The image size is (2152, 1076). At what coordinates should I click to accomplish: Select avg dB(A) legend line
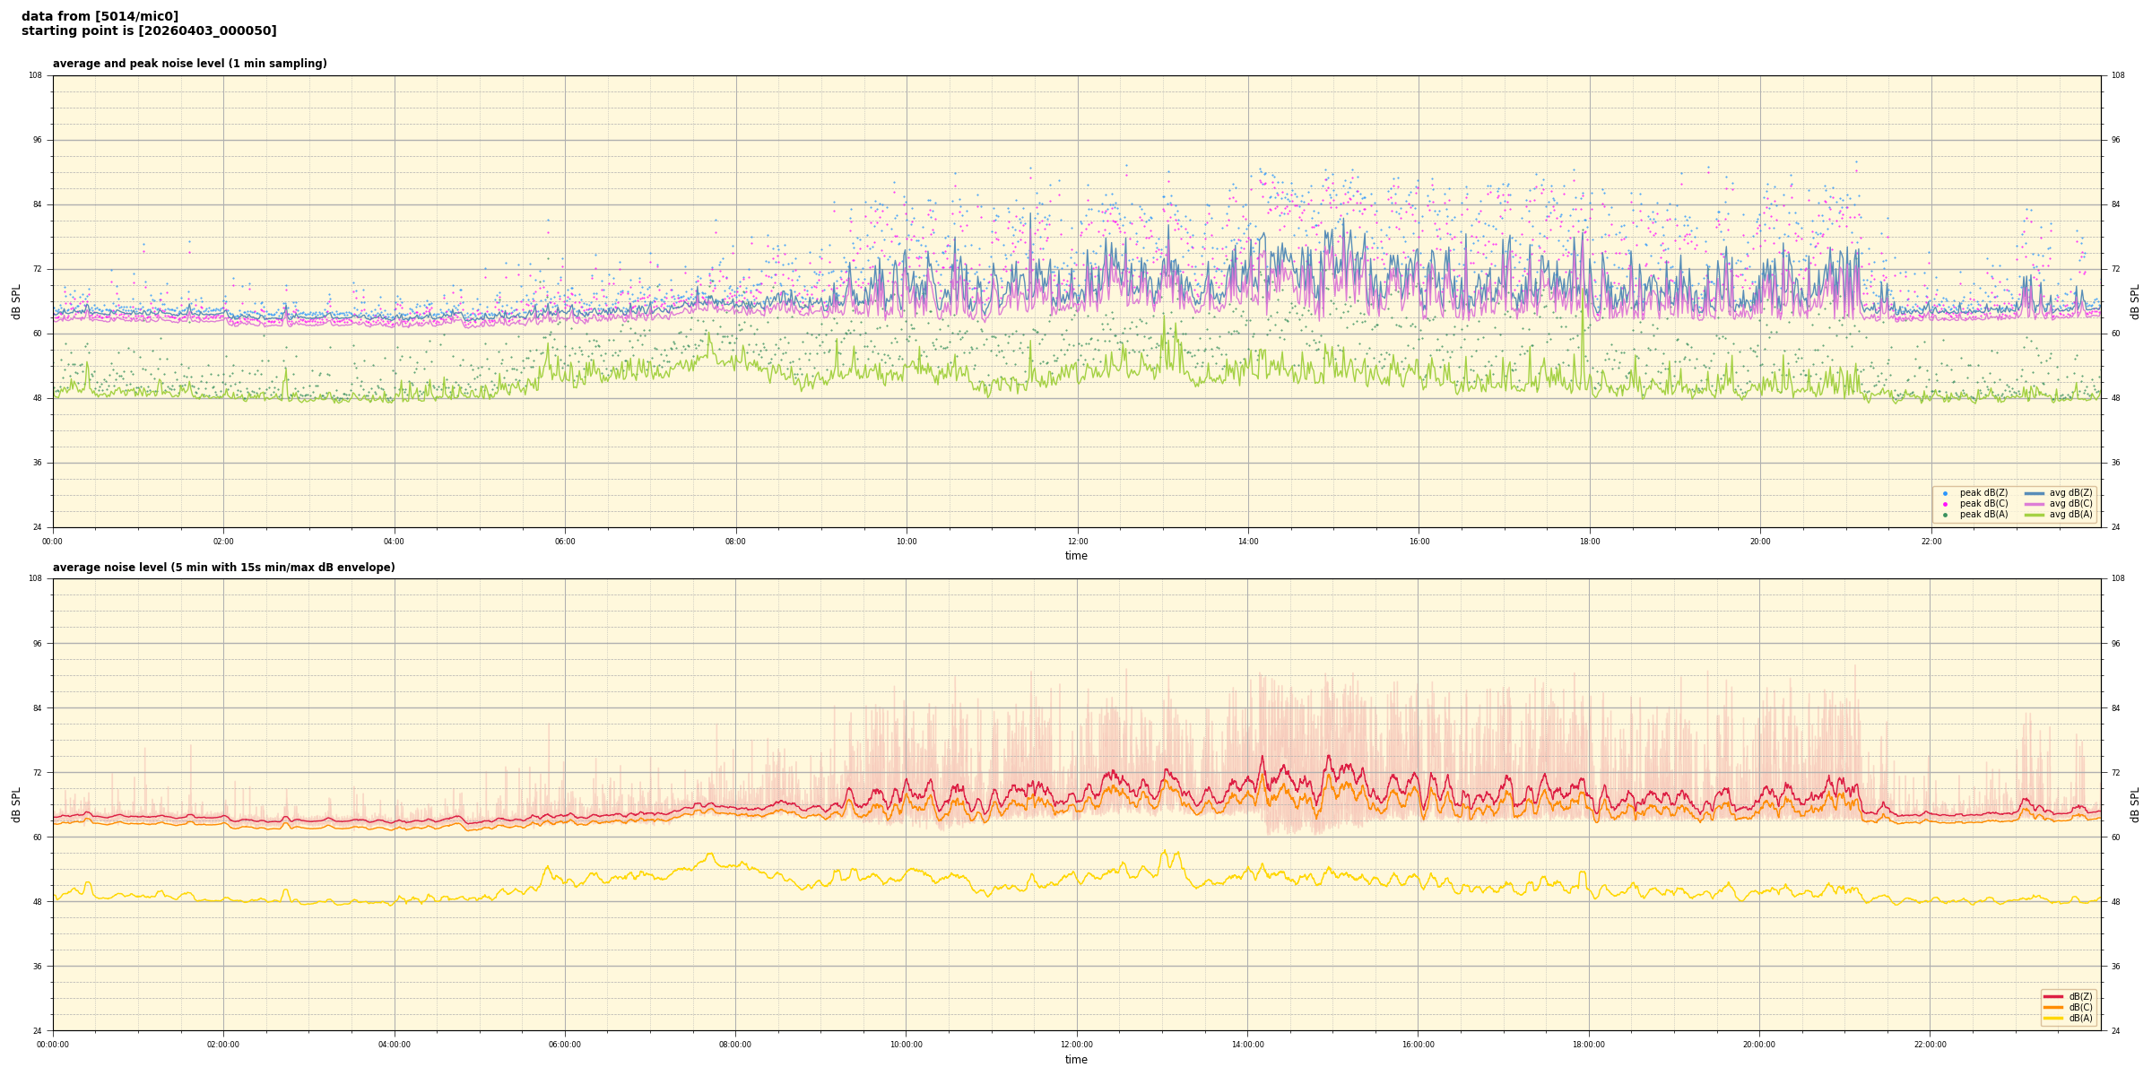click(x=2035, y=515)
